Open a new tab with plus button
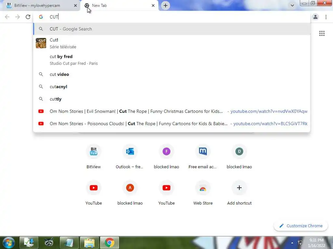This screenshot has height=249, width=333. (166, 6)
